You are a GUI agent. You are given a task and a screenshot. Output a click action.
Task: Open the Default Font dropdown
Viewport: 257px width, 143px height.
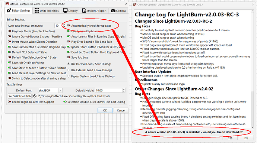point(60,90)
